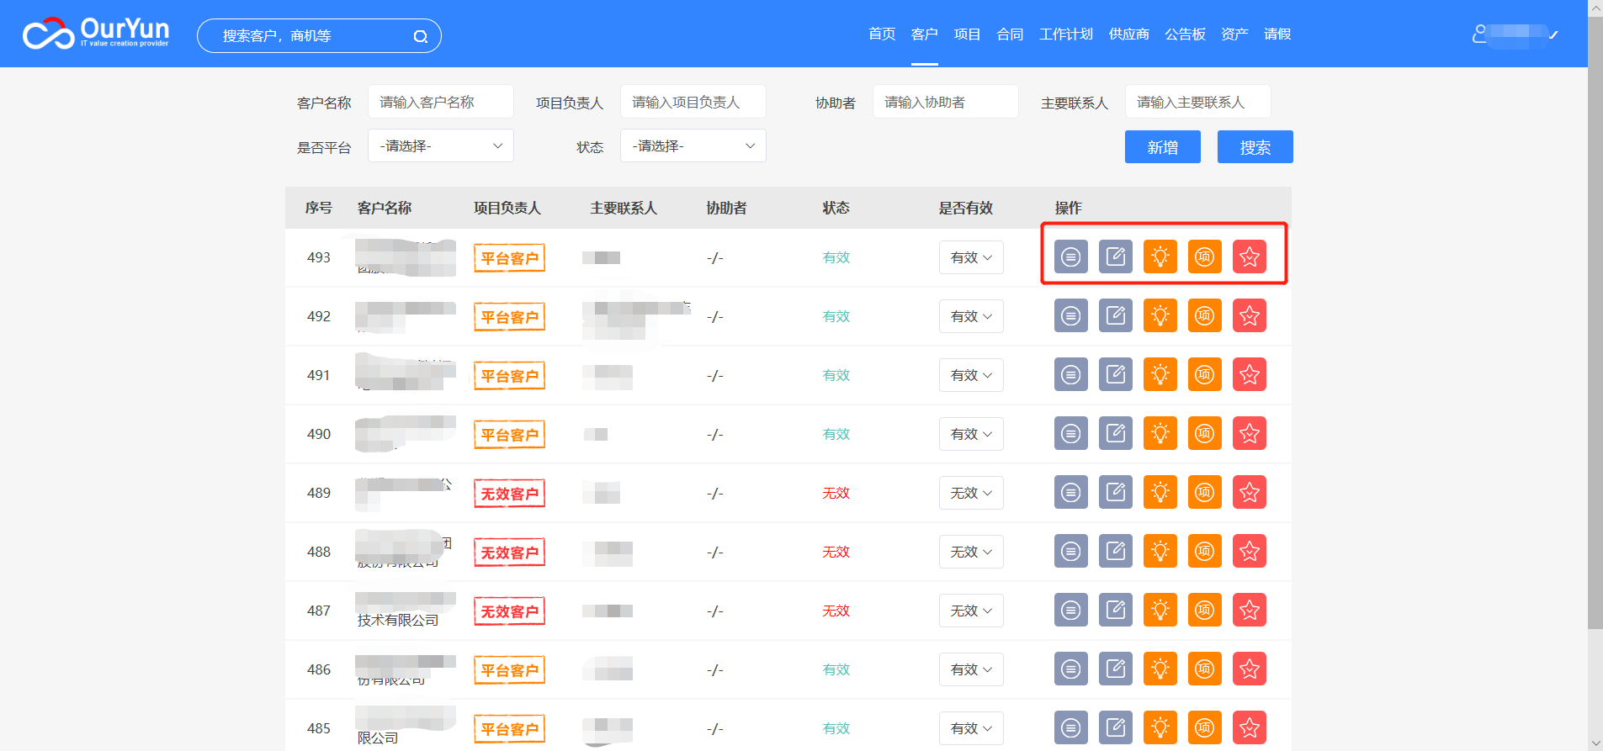Edit customer in row 489
Image resolution: width=1603 pixels, height=751 pixels.
click(x=1116, y=493)
